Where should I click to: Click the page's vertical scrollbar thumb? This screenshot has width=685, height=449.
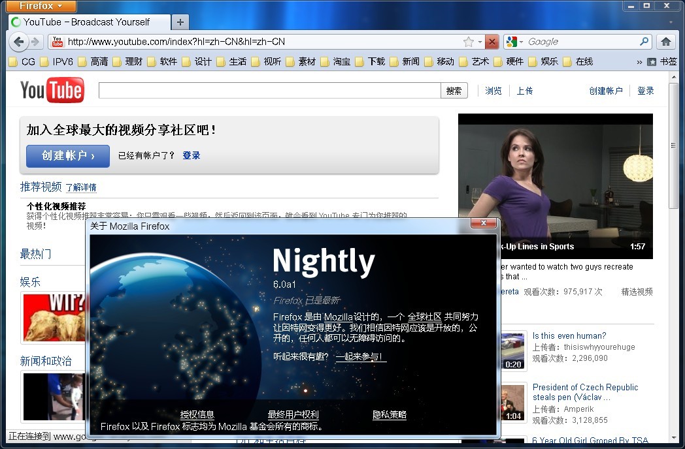[x=673, y=146]
